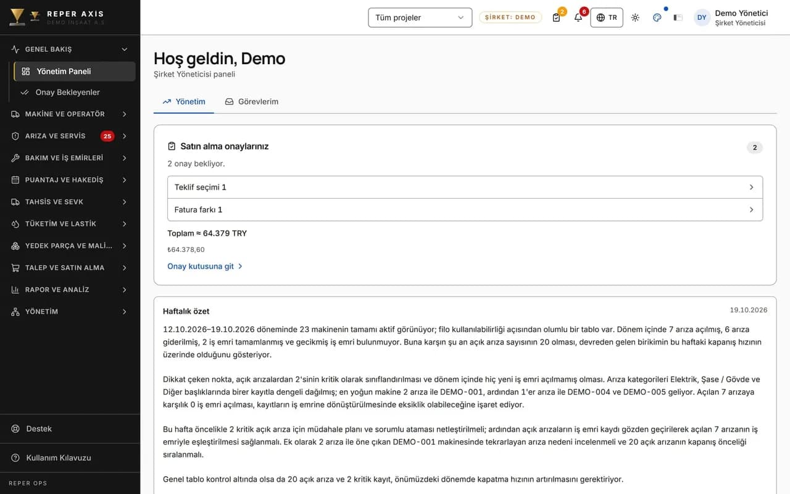Click the TÜKETİM VE LASTİK fuel icon

click(x=15, y=224)
